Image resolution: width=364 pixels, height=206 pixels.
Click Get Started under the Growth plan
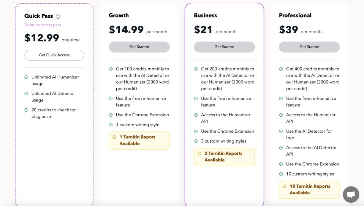(139, 47)
